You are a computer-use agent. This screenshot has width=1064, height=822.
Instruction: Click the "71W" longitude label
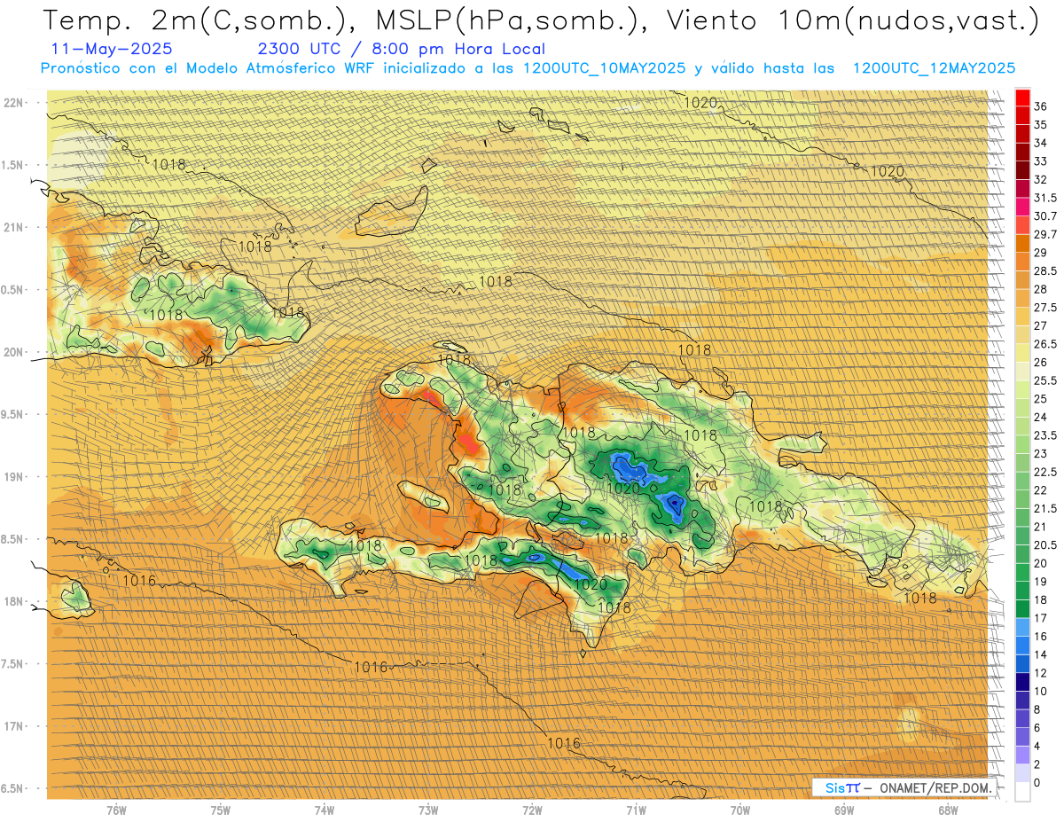point(636,810)
